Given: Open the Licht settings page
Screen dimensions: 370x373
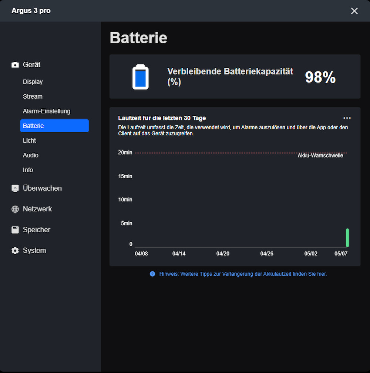Looking at the screenshot, I should [29, 140].
